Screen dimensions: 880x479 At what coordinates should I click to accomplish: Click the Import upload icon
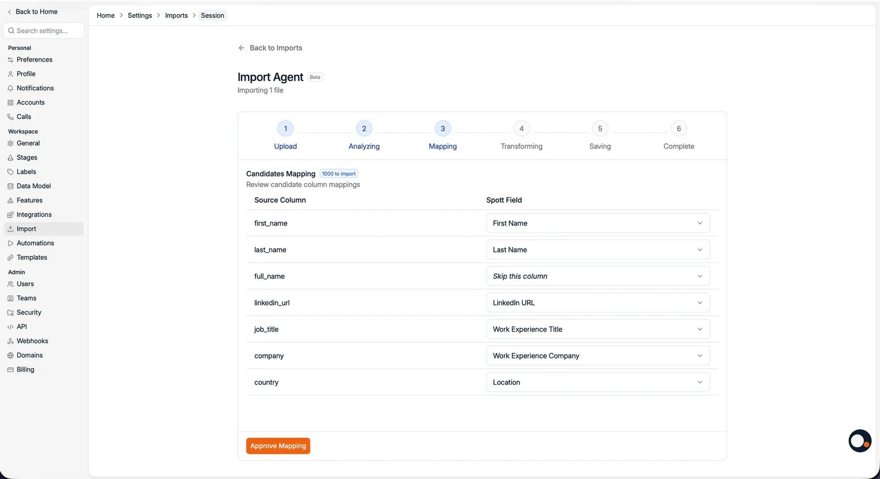(x=10, y=229)
